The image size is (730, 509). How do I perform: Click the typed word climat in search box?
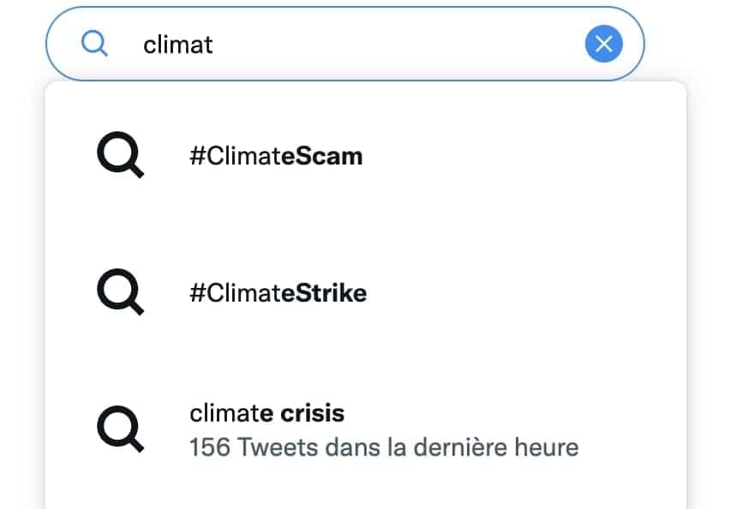177,45
